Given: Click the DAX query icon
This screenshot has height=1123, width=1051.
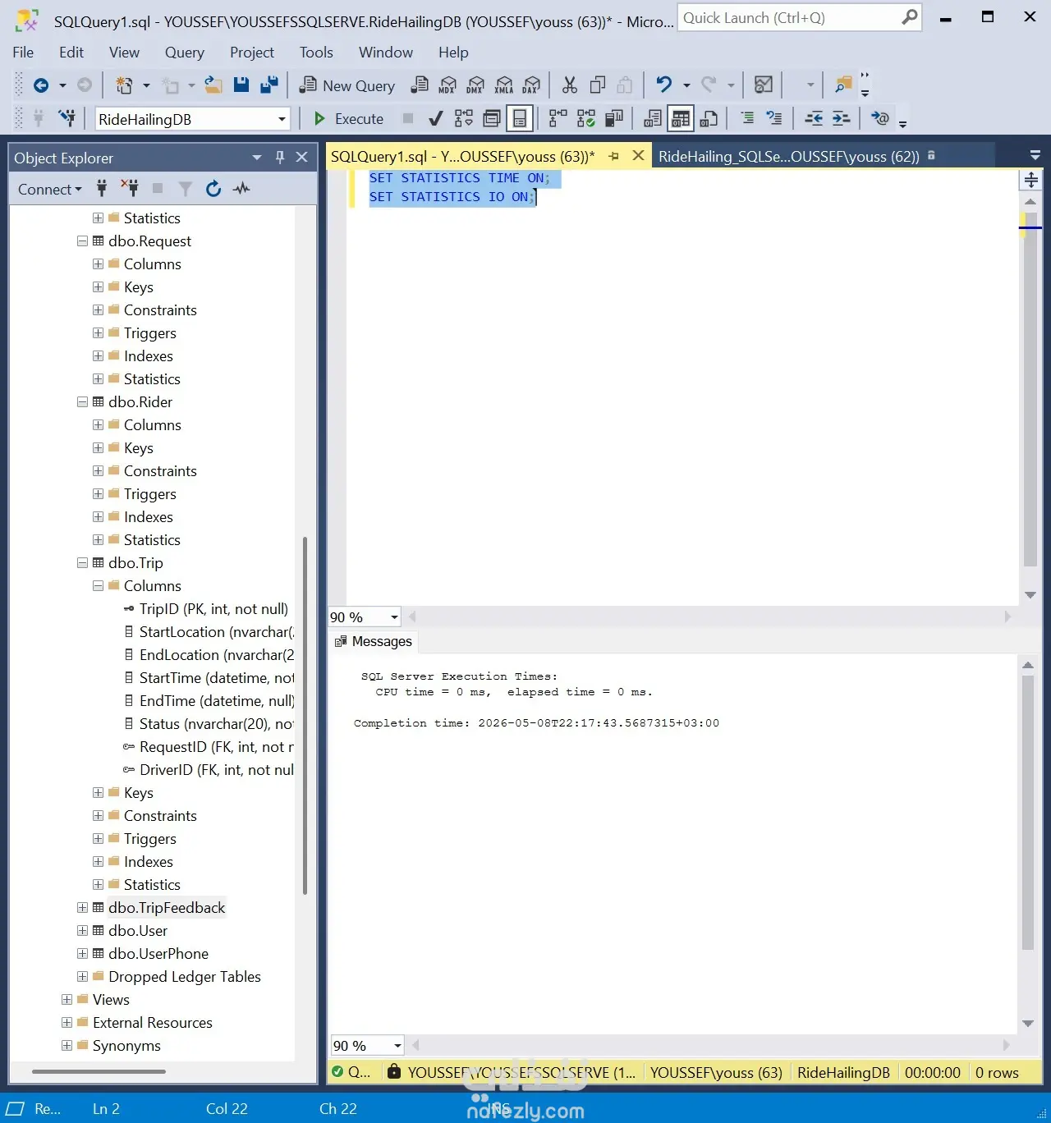Looking at the screenshot, I should [532, 85].
